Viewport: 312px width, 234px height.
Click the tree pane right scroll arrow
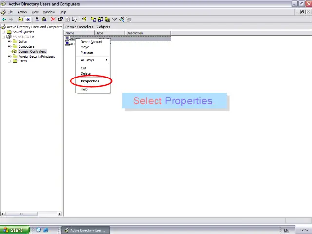[x=59, y=214]
